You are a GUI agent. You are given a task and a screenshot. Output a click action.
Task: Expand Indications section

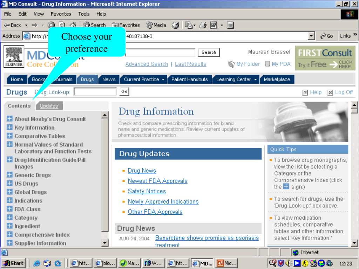coord(9,200)
